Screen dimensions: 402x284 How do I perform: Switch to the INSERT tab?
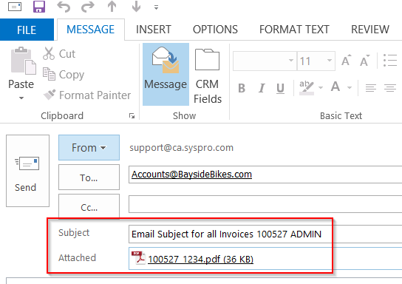(x=154, y=30)
